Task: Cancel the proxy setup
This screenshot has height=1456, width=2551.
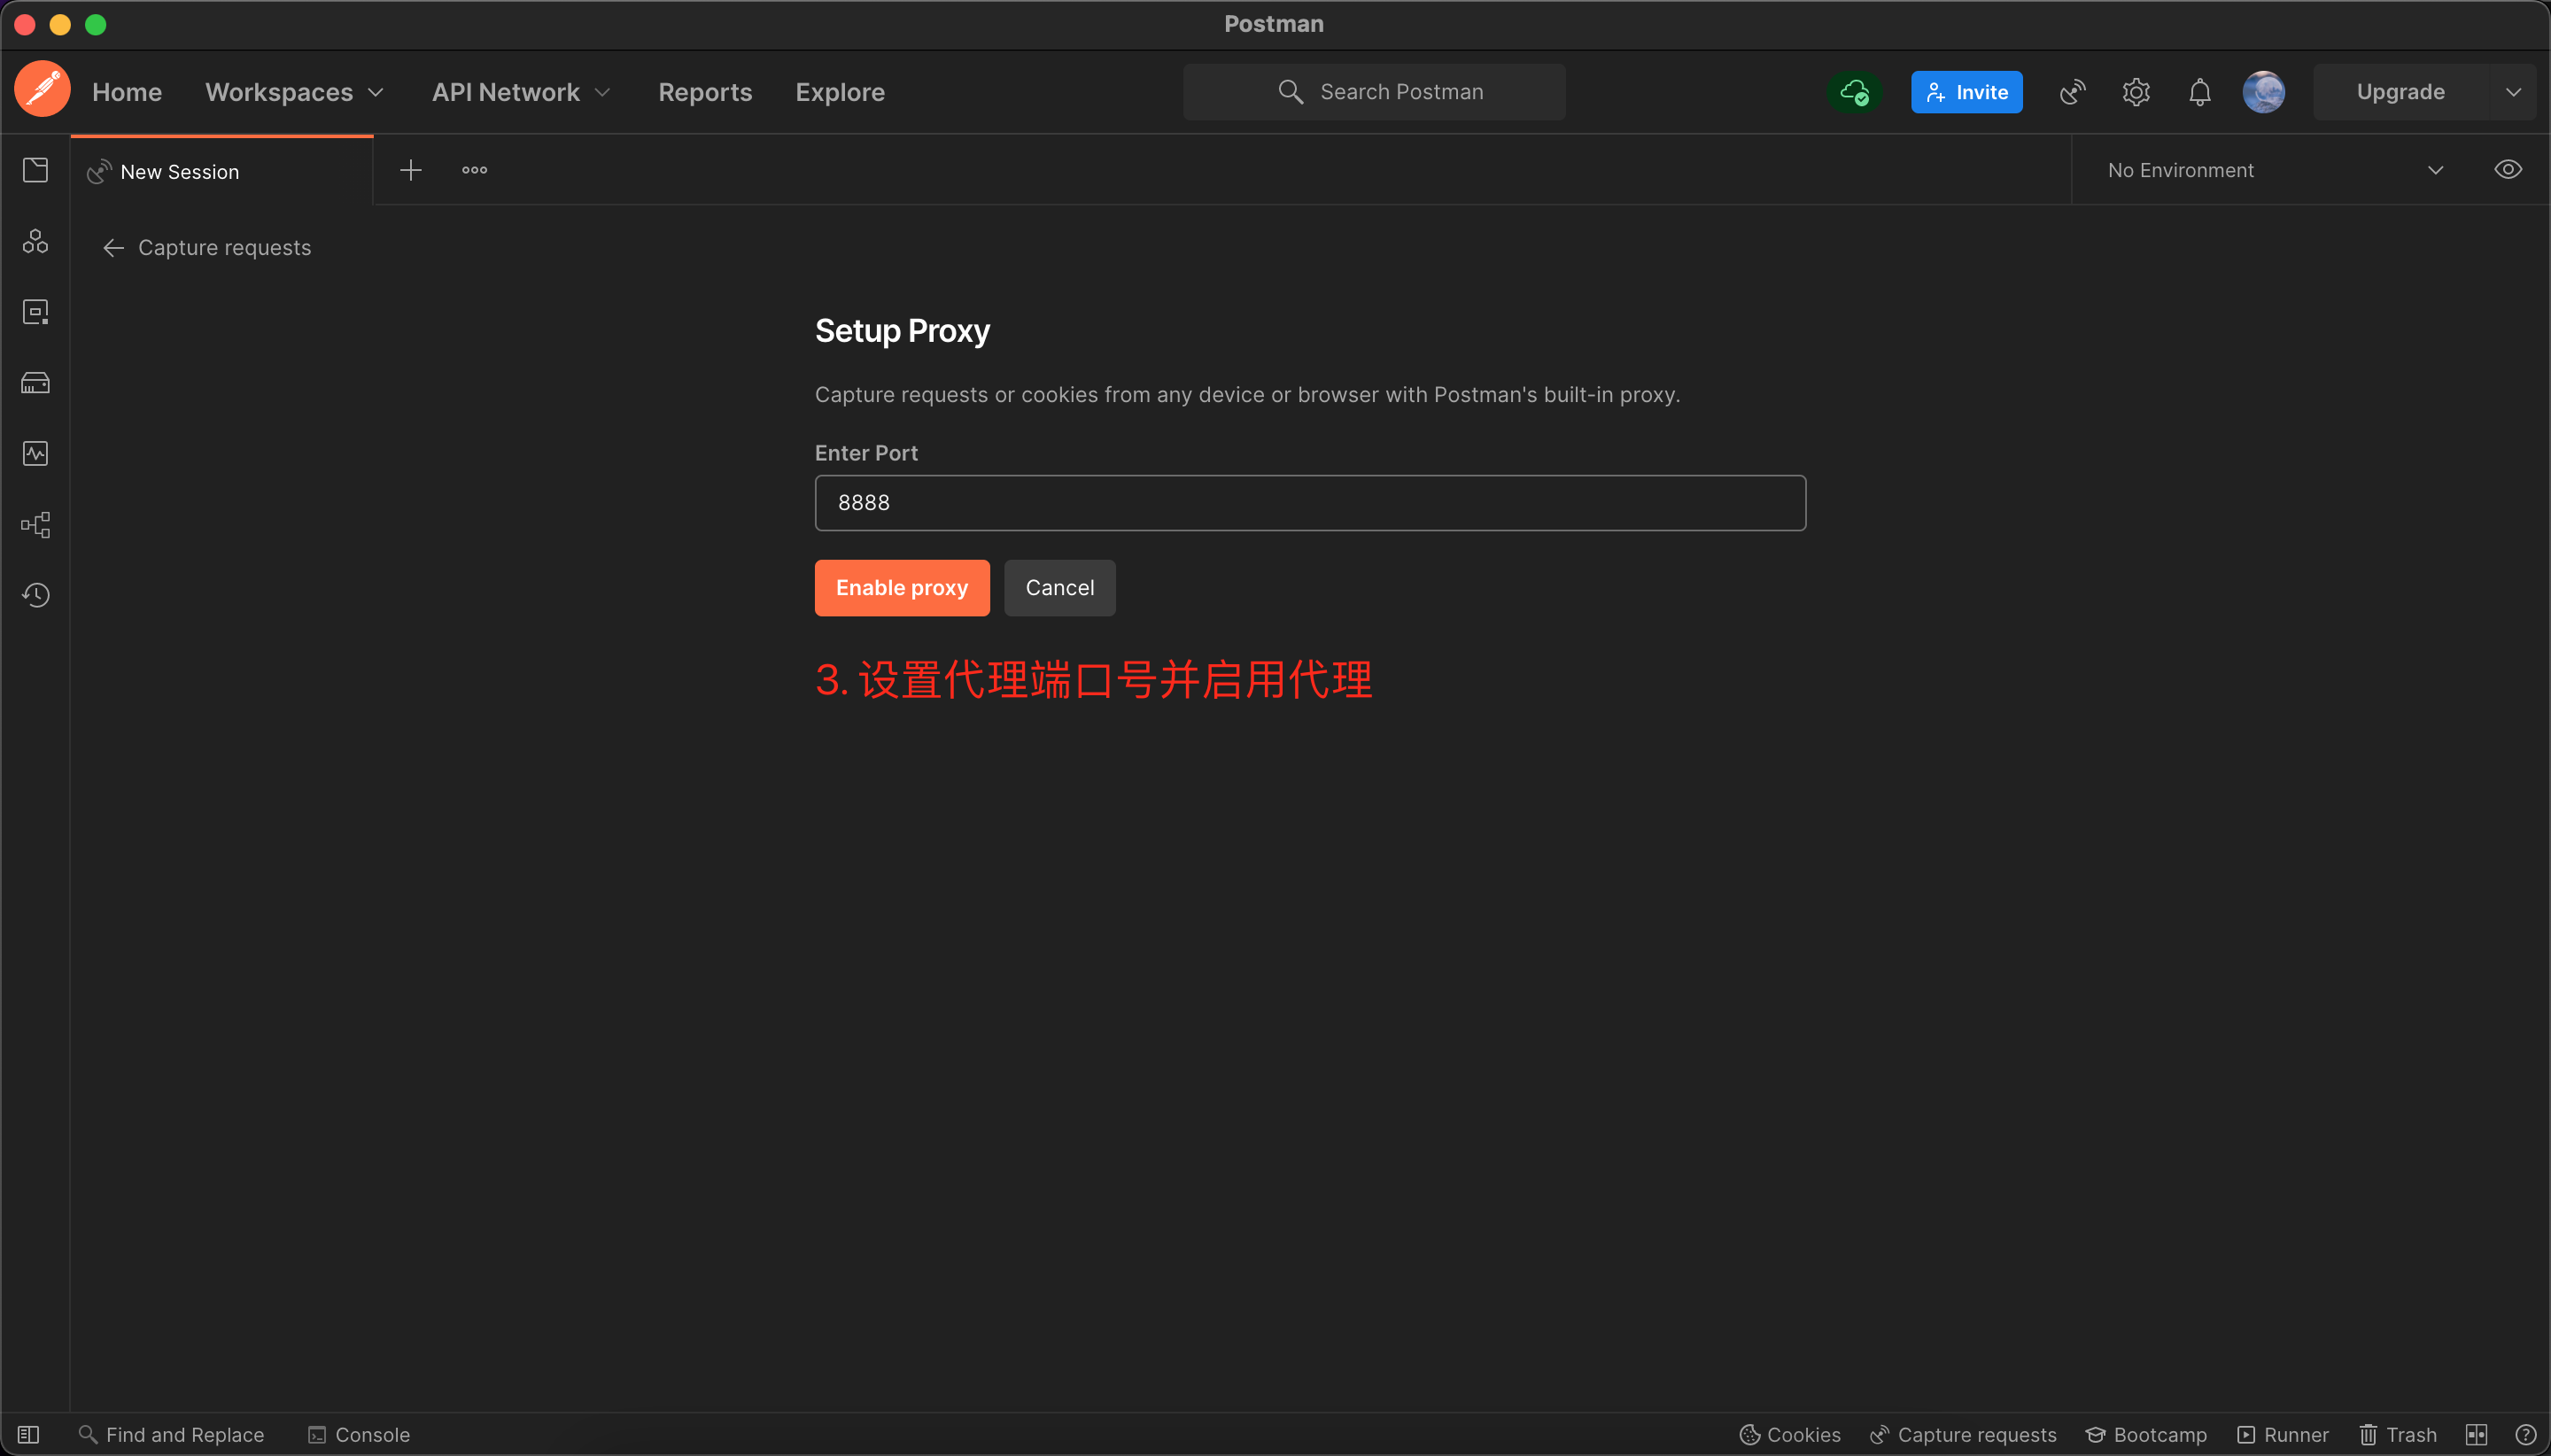Action: click(1058, 587)
